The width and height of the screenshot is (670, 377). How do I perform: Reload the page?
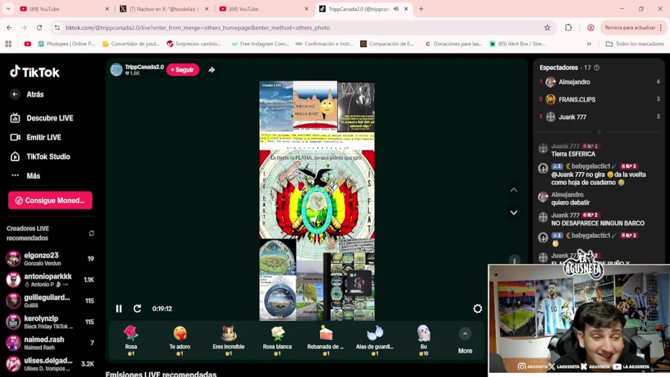pos(39,28)
